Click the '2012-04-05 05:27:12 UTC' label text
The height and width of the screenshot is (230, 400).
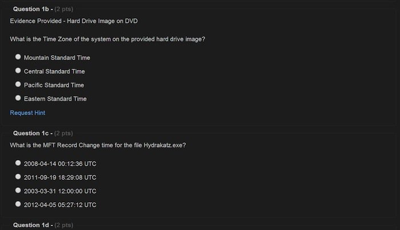[x=60, y=204]
